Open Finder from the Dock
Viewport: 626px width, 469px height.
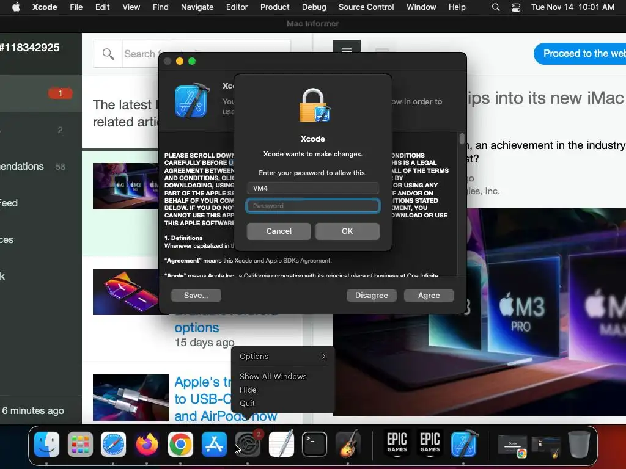click(46, 444)
